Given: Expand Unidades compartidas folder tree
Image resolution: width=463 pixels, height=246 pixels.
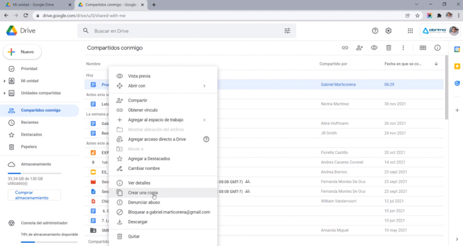Looking at the screenshot, I should [5, 93].
